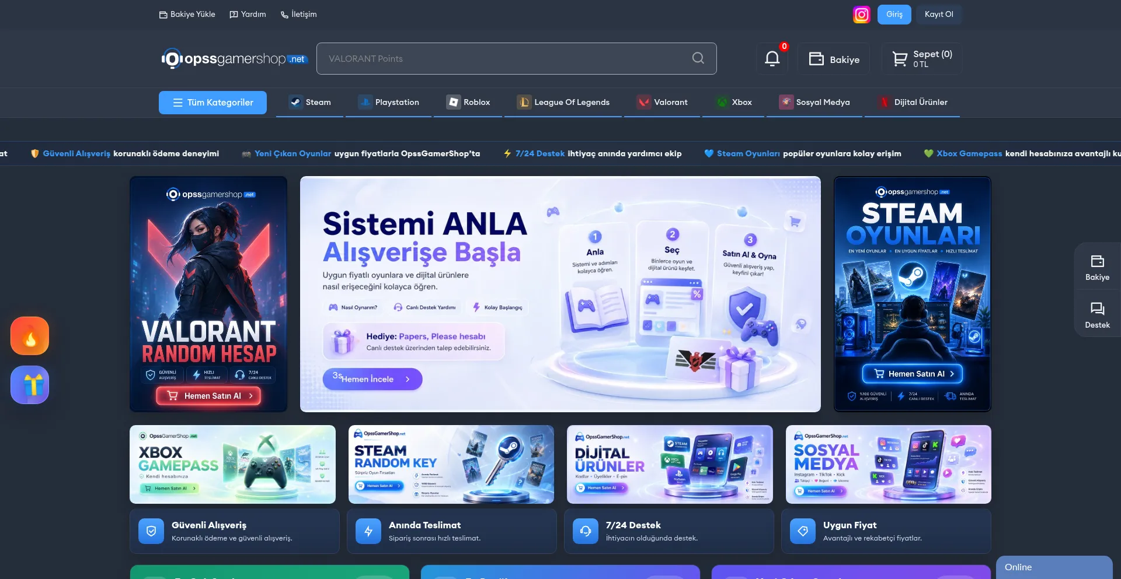
Task: Click the Playstation icon in category bar
Action: pyautogui.click(x=365, y=102)
